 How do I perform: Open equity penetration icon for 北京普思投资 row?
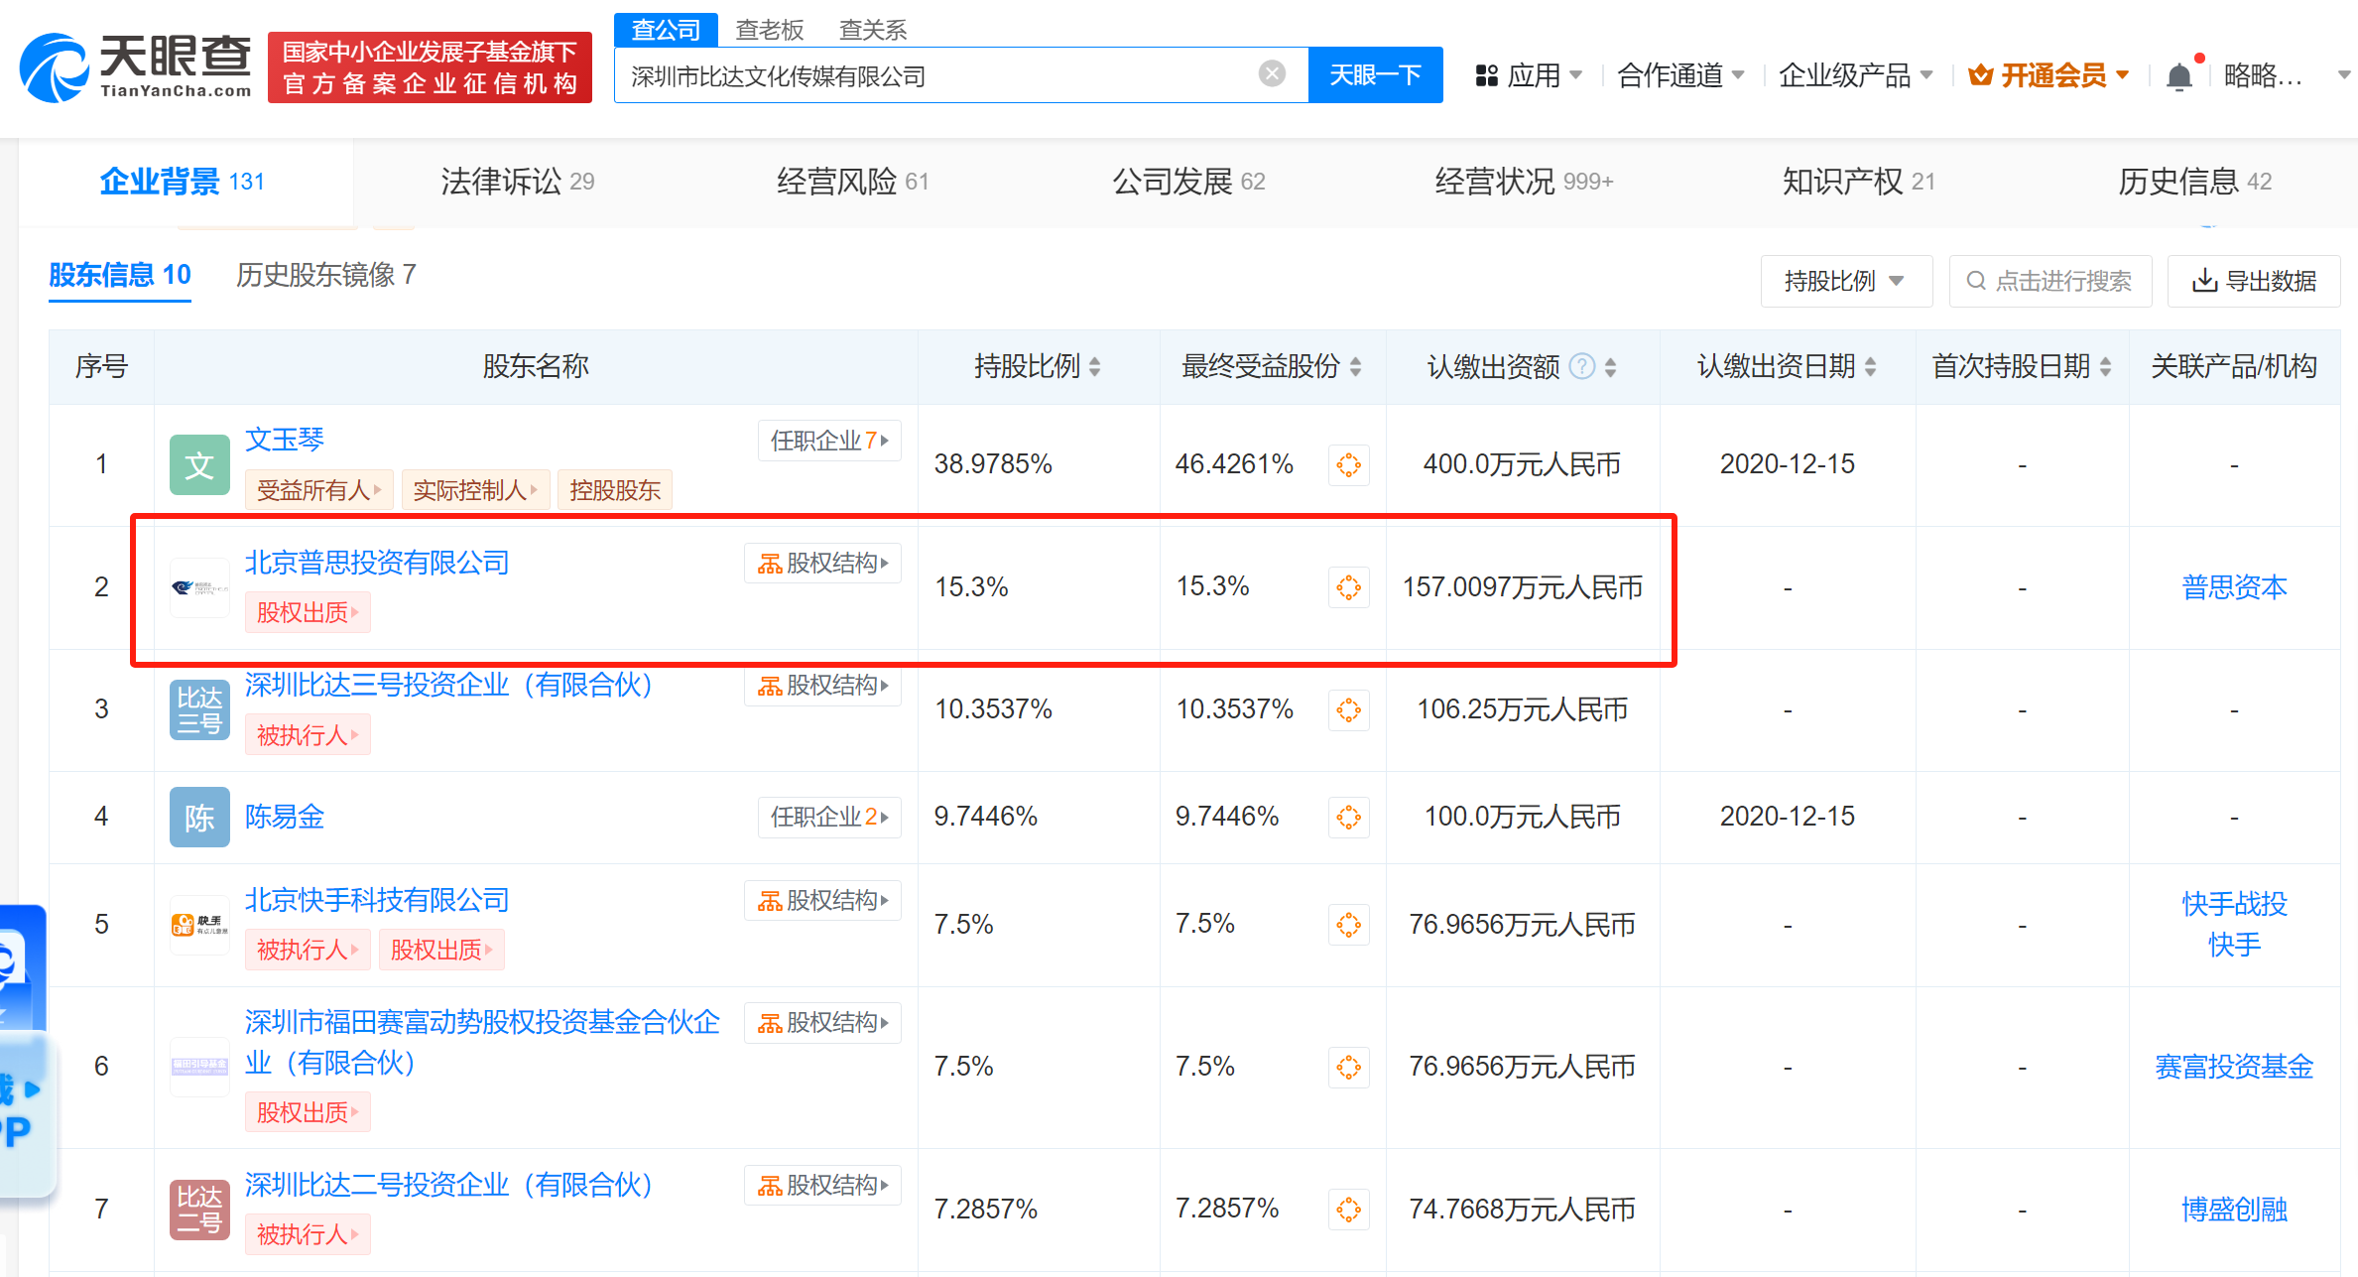[1348, 587]
